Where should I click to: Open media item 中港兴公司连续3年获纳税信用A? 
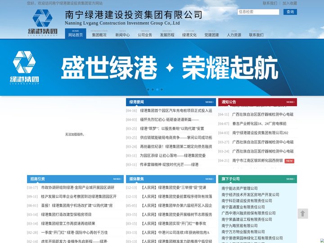175,233
